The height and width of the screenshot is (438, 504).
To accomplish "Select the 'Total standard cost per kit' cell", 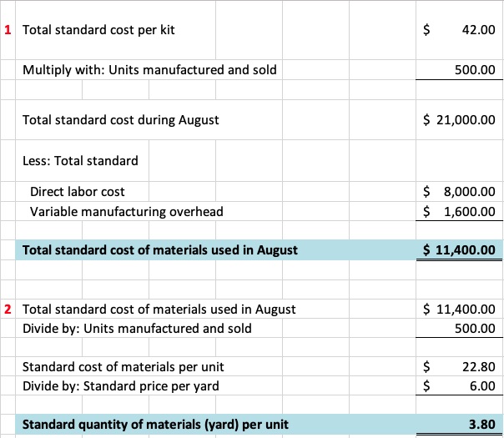I will [x=98, y=30].
